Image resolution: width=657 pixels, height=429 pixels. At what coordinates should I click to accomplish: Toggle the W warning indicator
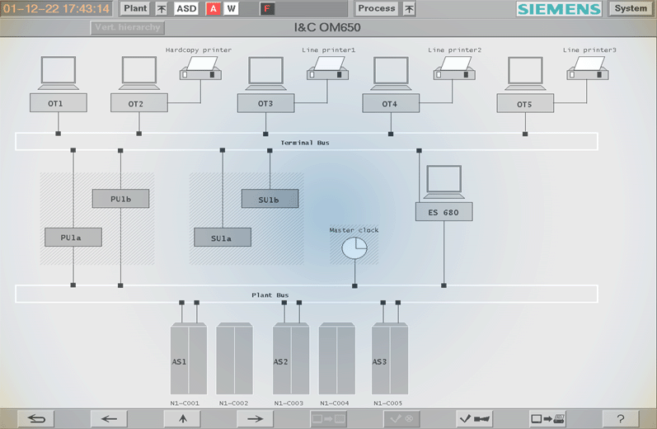pos(231,9)
